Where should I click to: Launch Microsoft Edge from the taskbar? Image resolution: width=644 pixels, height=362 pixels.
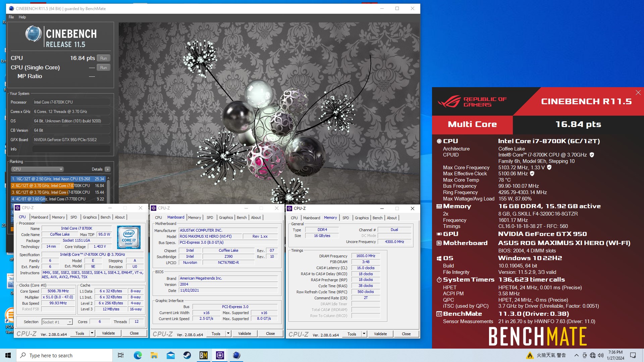[138, 355]
